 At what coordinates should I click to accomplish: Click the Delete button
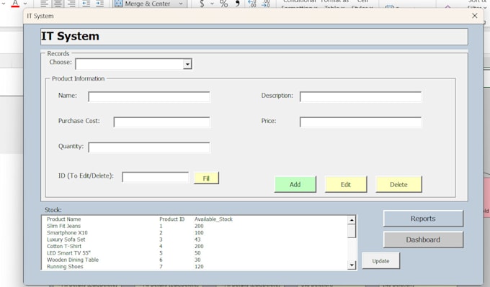click(x=398, y=184)
